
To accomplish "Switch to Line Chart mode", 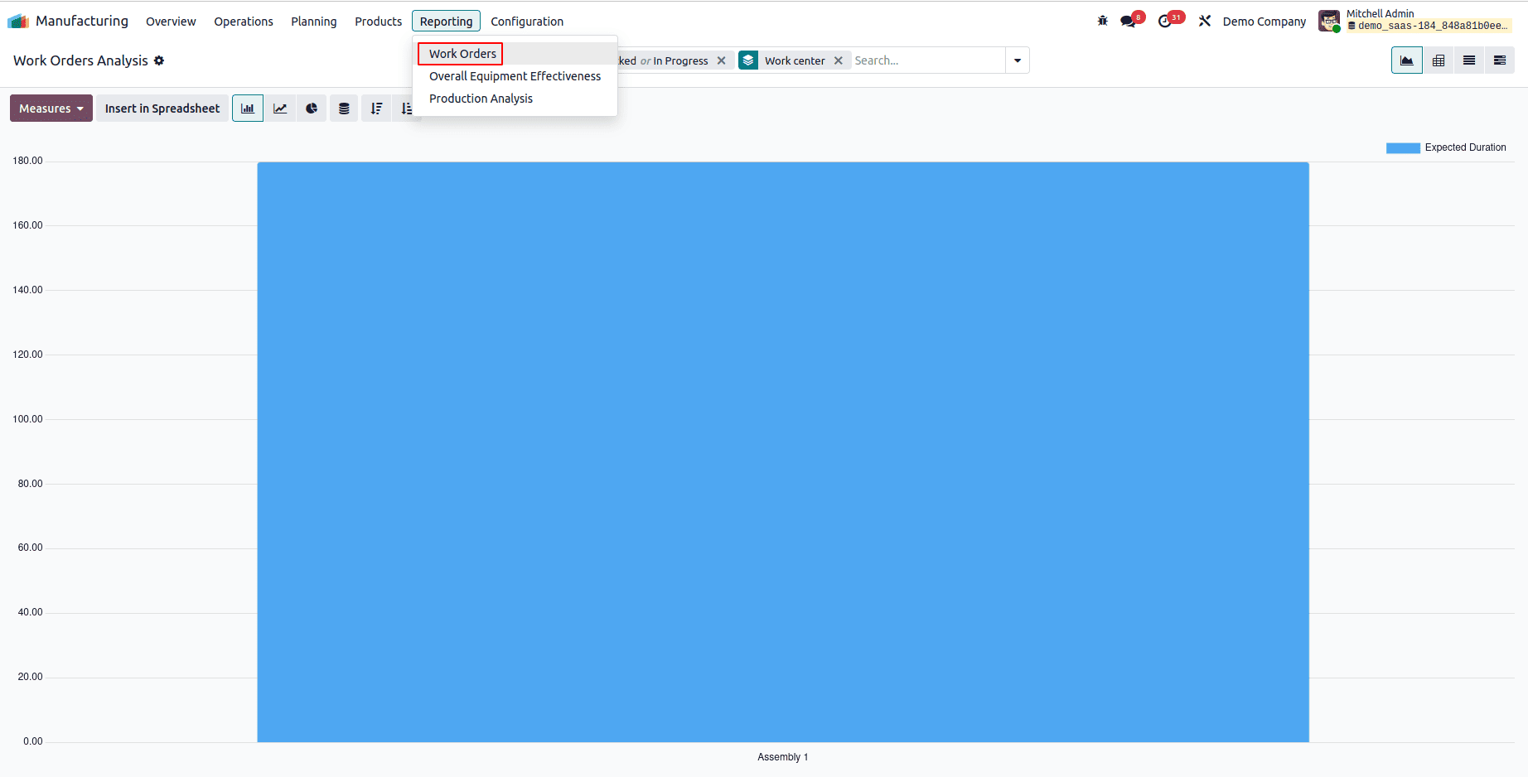I will pyautogui.click(x=280, y=109).
